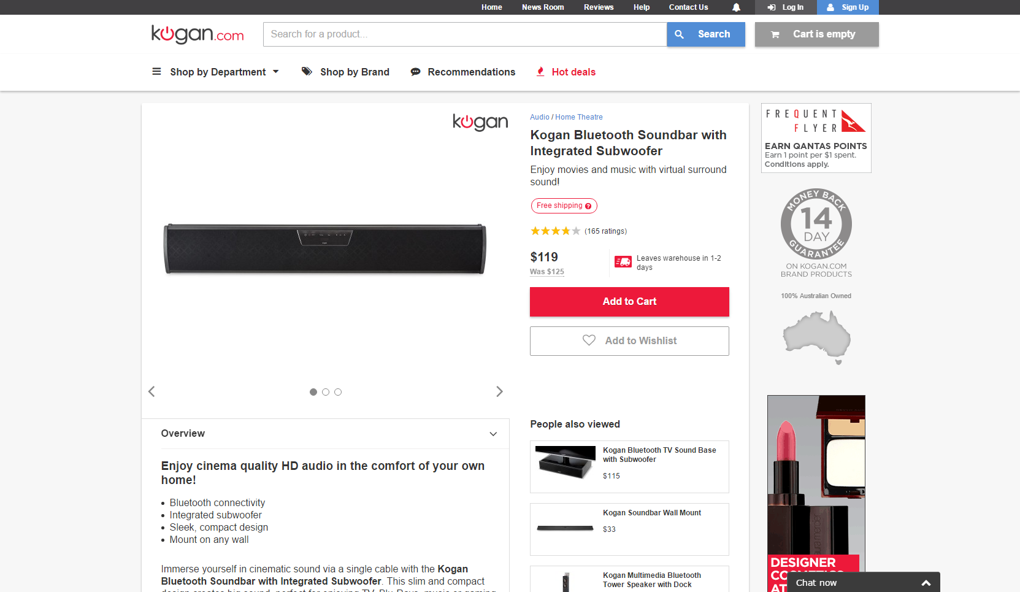Expand the Chat now panel
The width and height of the screenshot is (1020, 592).
click(864, 582)
